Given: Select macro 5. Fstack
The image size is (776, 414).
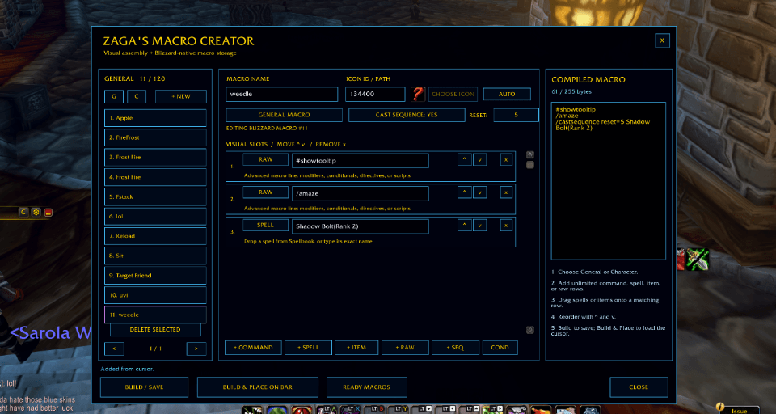Looking at the screenshot, I should 155,196.
